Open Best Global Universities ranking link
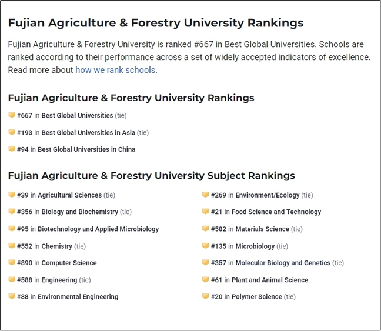This screenshot has width=381, height=331. [77, 116]
